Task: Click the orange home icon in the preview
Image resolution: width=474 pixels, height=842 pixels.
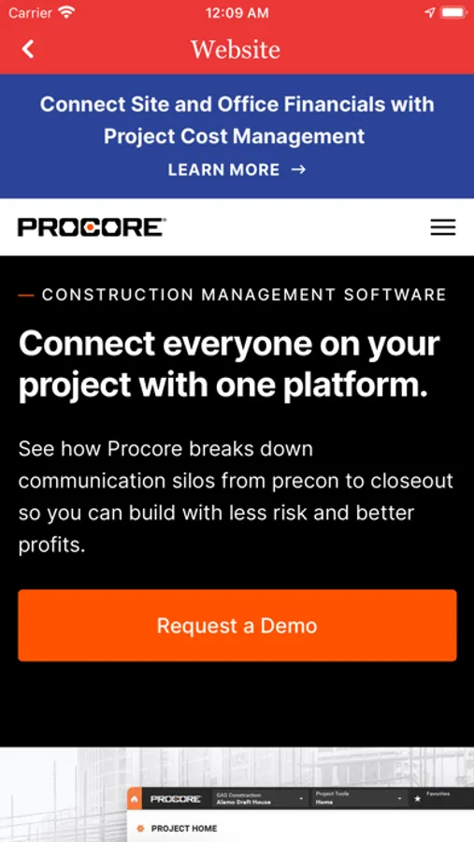Action: (135, 799)
